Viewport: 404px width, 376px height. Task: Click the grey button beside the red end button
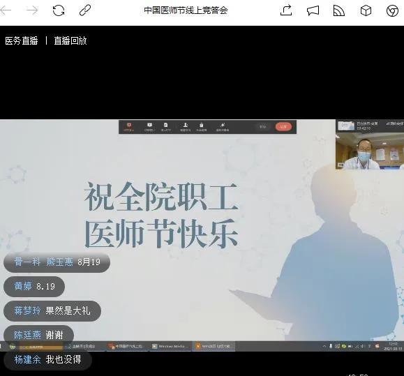(262, 127)
